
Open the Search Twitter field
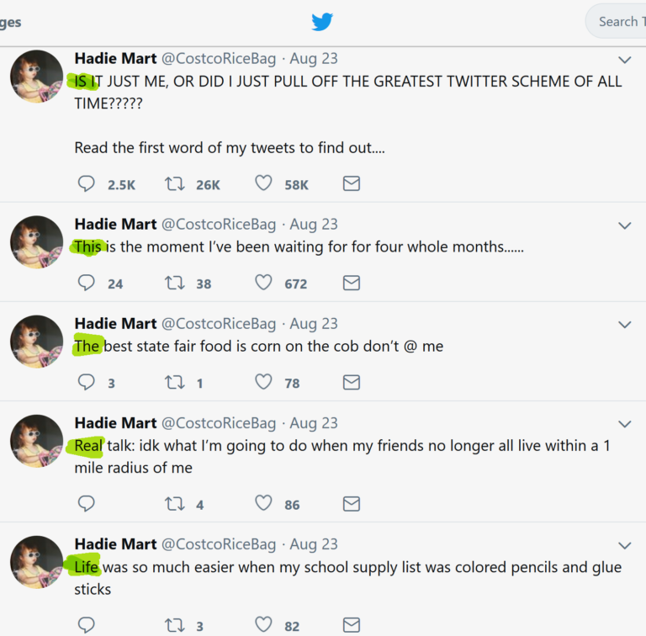point(618,22)
